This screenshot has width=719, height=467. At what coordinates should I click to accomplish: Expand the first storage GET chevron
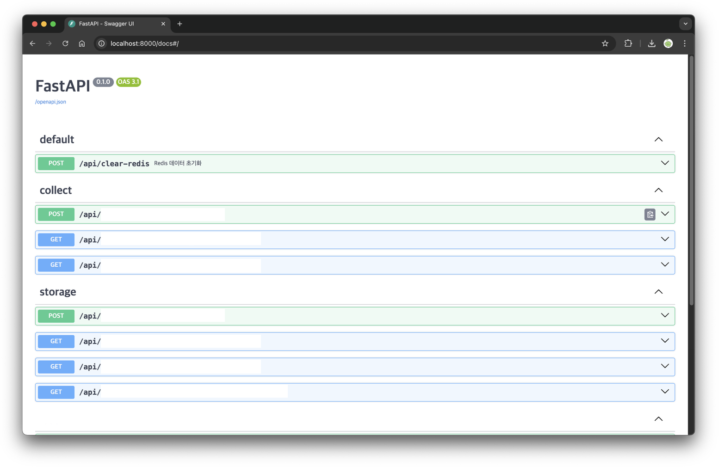[664, 341]
